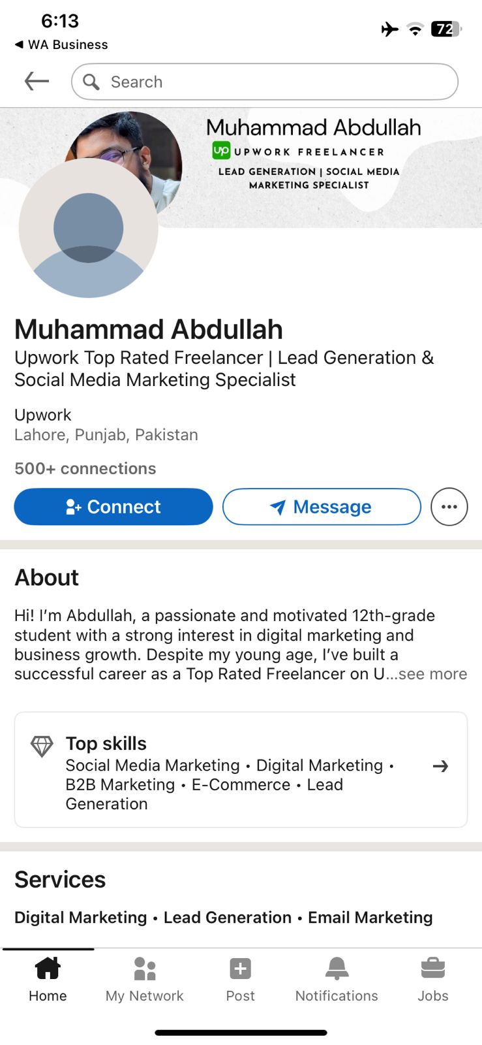Image resolution: width=482 pixels, height=1045 pixels.
Task: Tap the Upwork company name
Action: click(43, 415)
